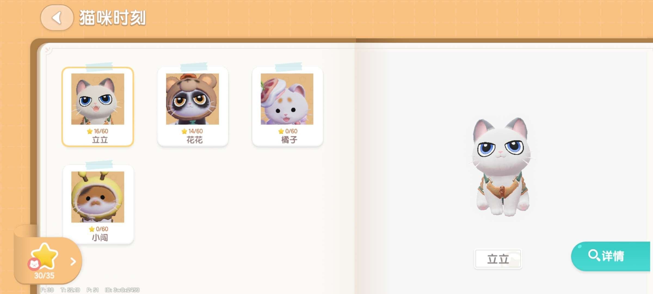Click the 花花 name label
Image resolution: width=653 pixels, height=294 pixels.
195,140
